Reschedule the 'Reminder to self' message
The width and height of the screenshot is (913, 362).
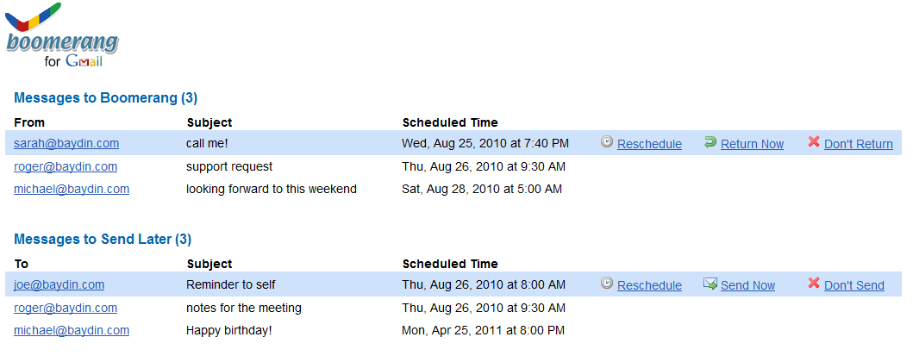pos(649,285)
